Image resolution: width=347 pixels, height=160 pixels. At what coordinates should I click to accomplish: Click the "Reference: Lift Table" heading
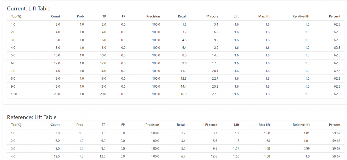click(32, 117)
